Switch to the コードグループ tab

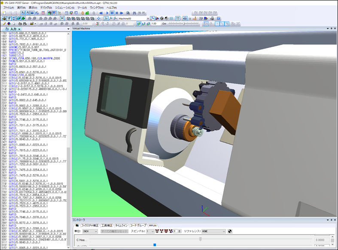tap(138, 226)
